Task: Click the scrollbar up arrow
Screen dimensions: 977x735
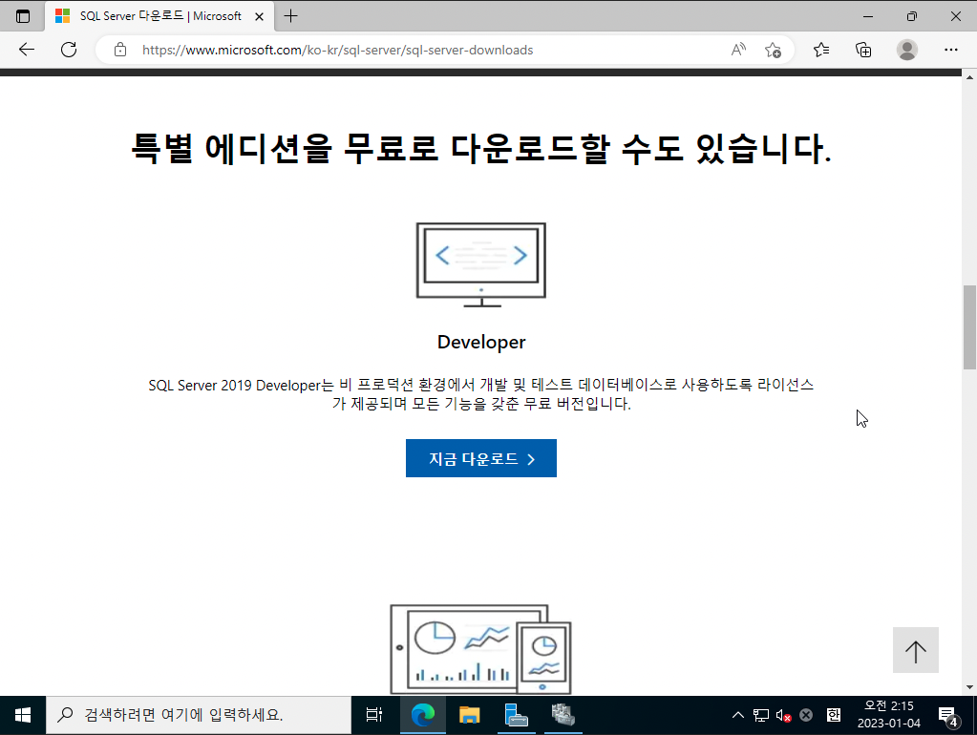Action: tap(969, 77)
